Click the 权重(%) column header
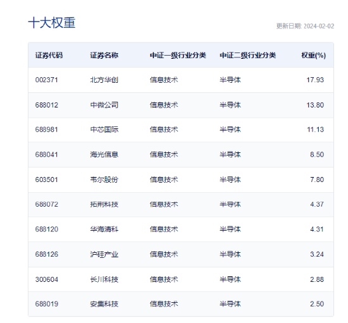The width and height of the screenshot is (348, 323). coord(313,55)
